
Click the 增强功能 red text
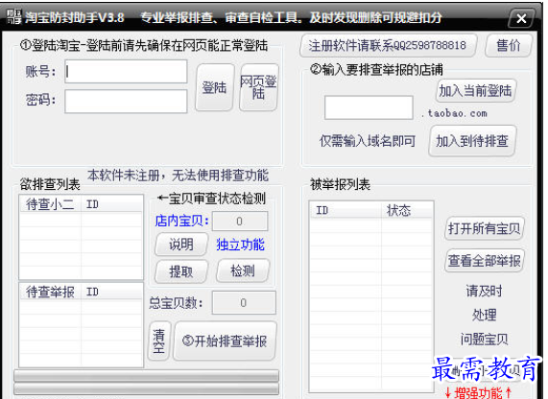(x=478, y=393)
